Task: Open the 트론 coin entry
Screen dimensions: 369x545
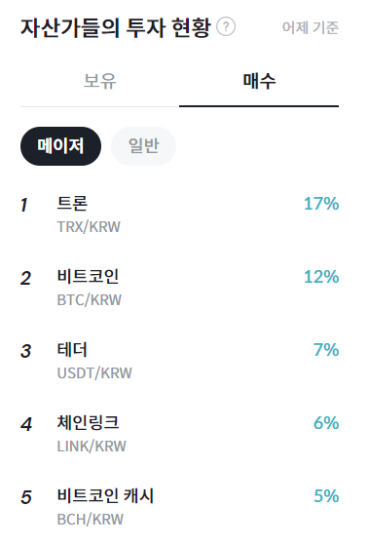Action: tap(179, 214)
